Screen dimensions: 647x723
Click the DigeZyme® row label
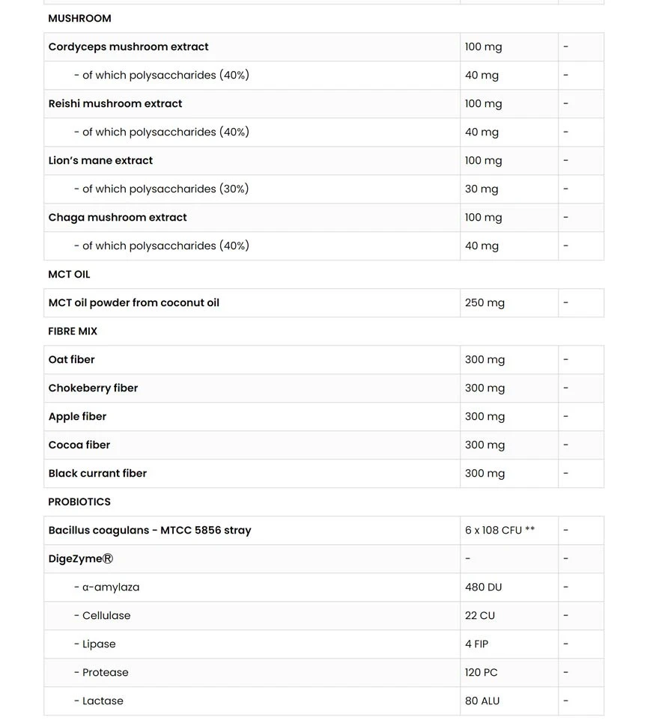[81, 558]
